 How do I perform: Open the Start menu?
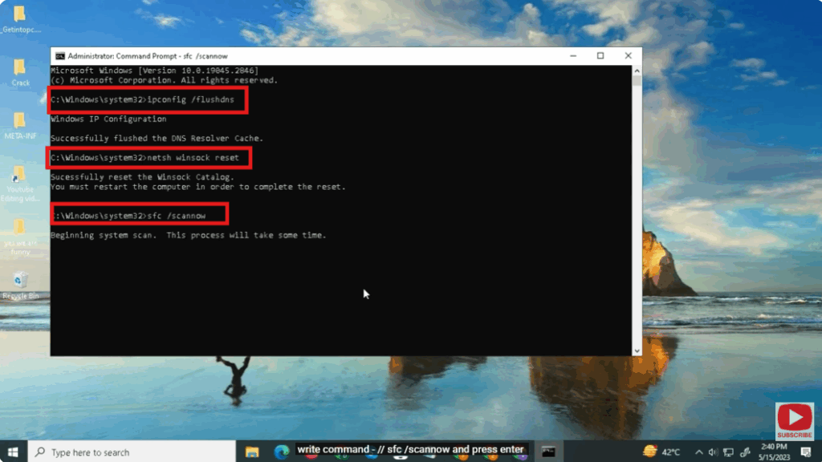pos(13,451)
